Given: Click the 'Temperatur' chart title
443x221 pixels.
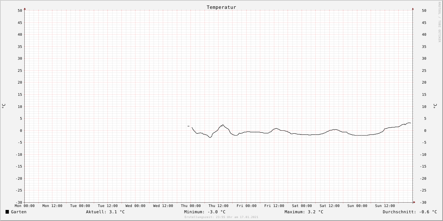Looking at the screenshot, I should tap(221, 7).
